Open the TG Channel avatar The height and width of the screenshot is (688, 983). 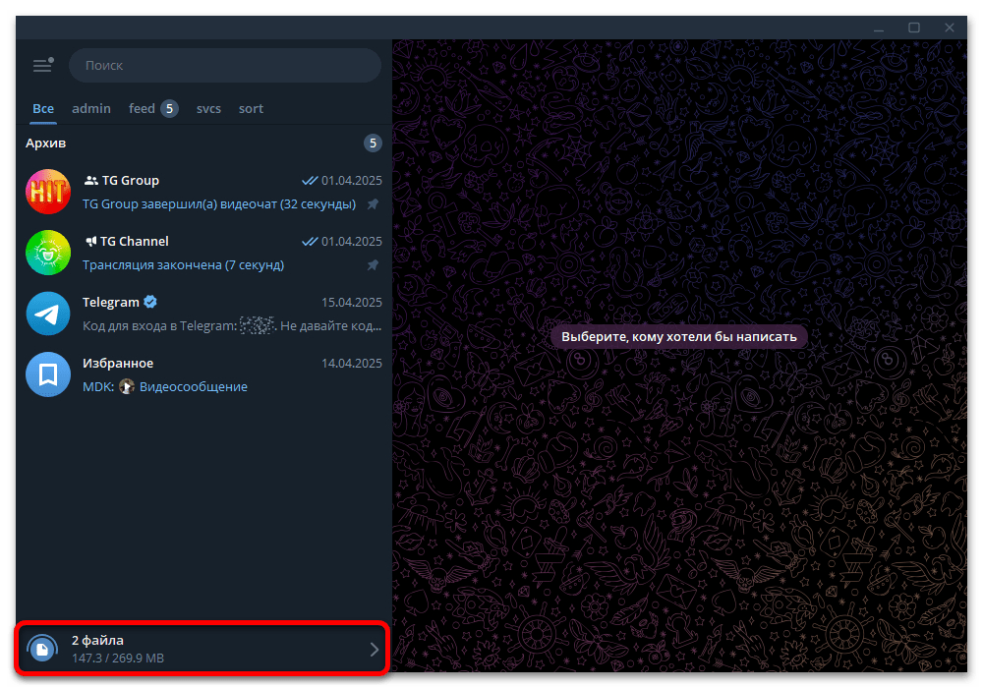pyautogui.click(x=48, y=253)
